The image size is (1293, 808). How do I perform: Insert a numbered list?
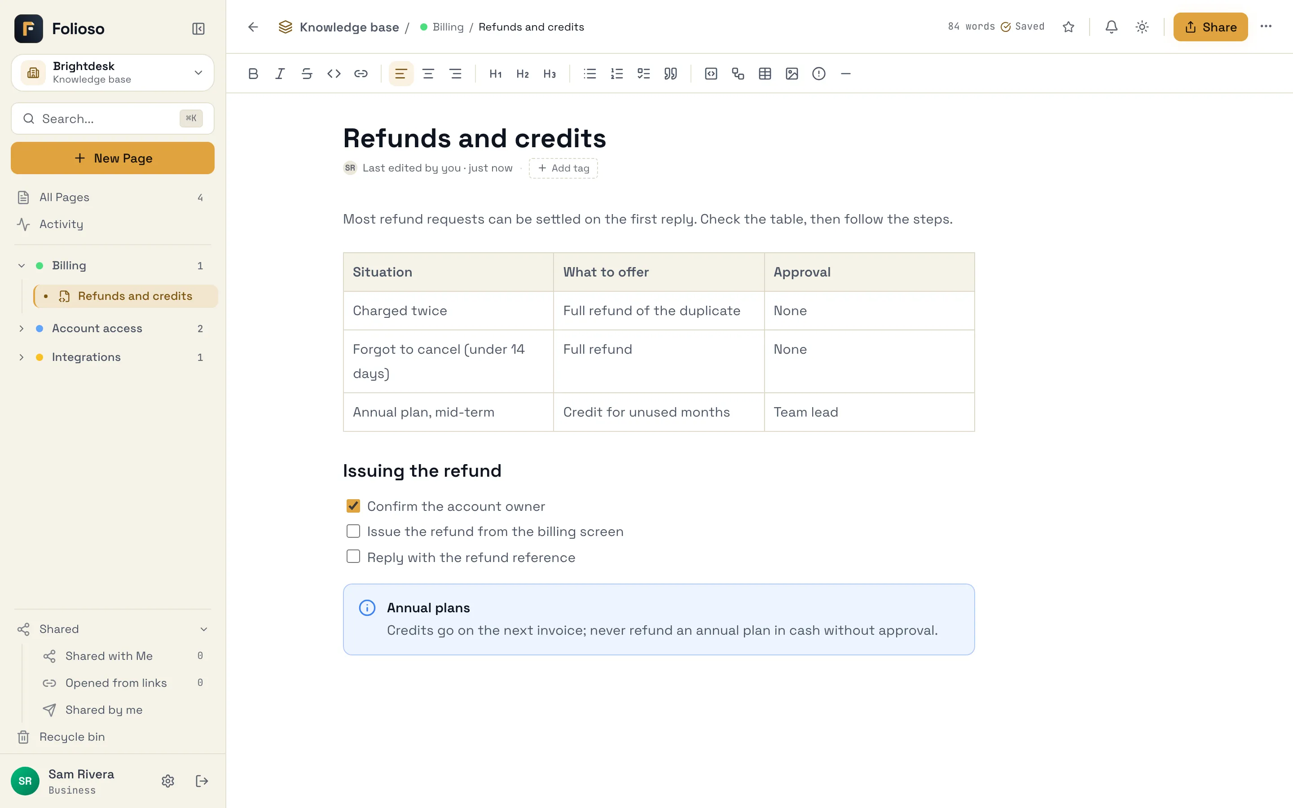pos(616,74)
